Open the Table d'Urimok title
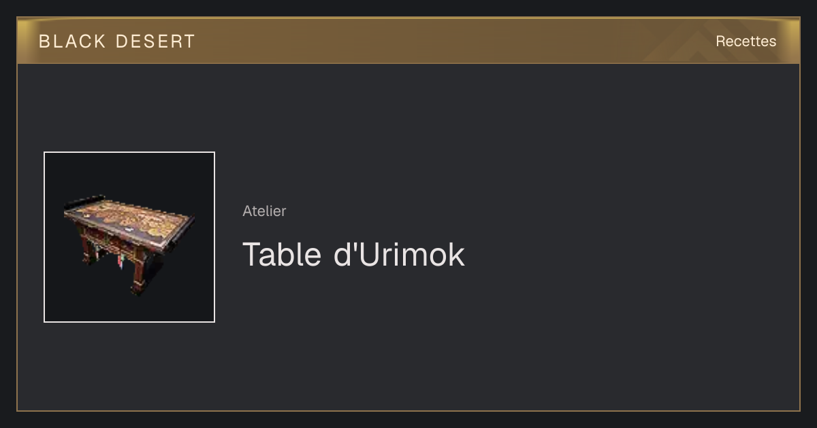The height and width of the screenshot is (428, 817). coord(353,255)
